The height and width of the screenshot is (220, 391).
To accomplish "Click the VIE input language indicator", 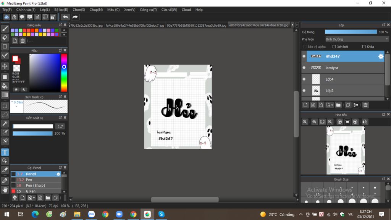I will 351,214.
